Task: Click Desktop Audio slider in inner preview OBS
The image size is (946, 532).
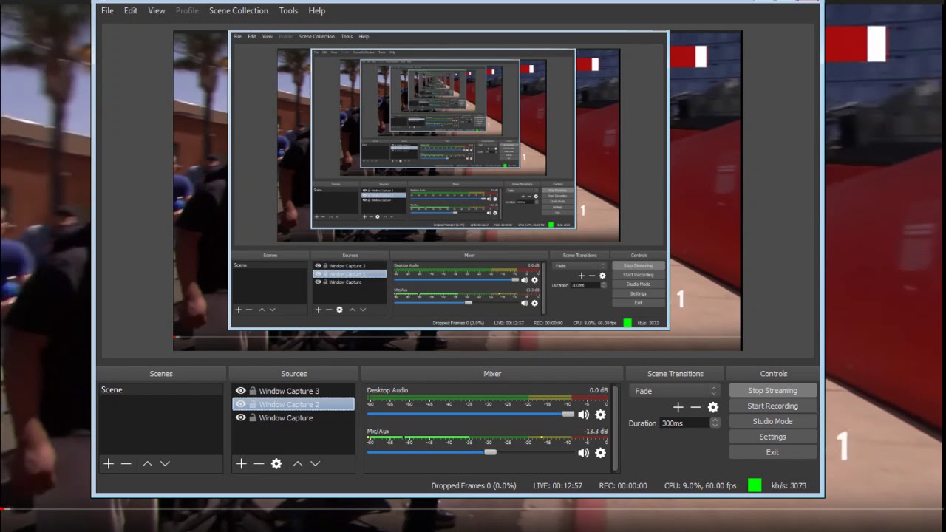Action: (x=456, y=280)
